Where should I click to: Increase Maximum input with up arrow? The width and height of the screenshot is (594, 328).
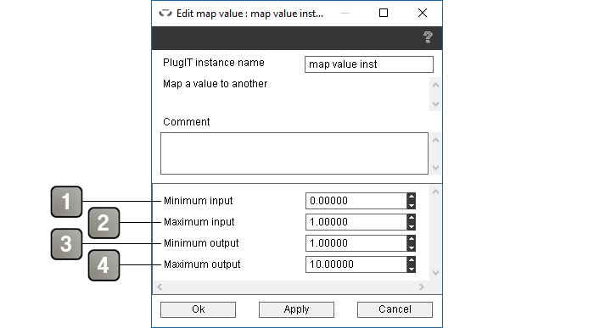(412, 219)
